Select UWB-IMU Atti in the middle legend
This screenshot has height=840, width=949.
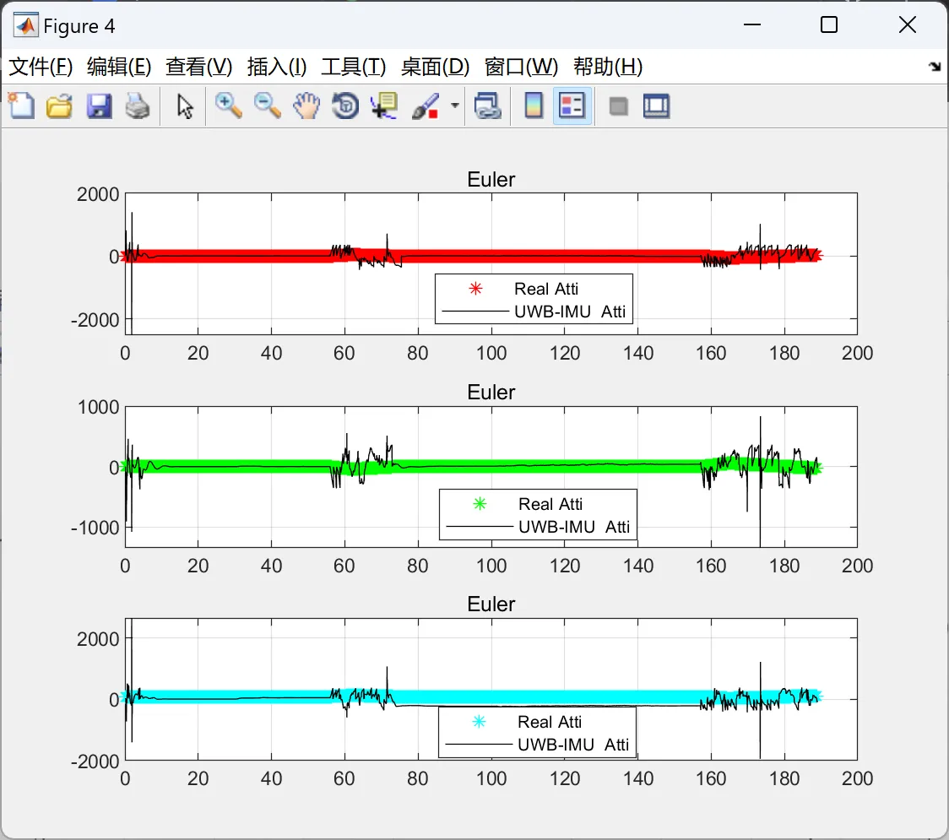[574, 527]
